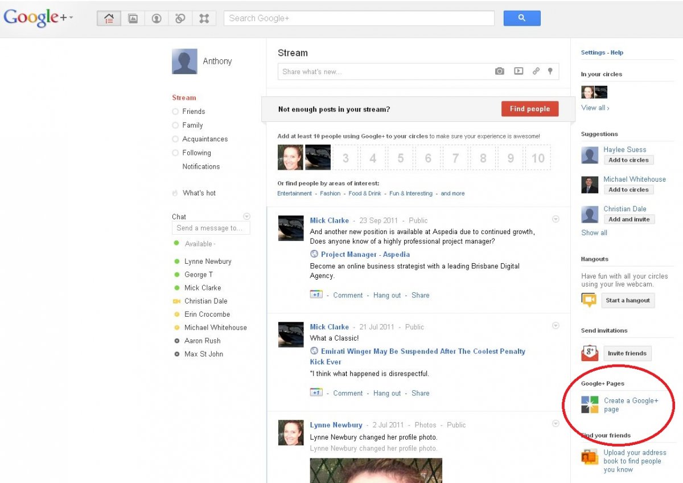Screen dimensions: 683x483
Task: Click the globe icon beside Emirati Winger link
Action: pos(314,351)
